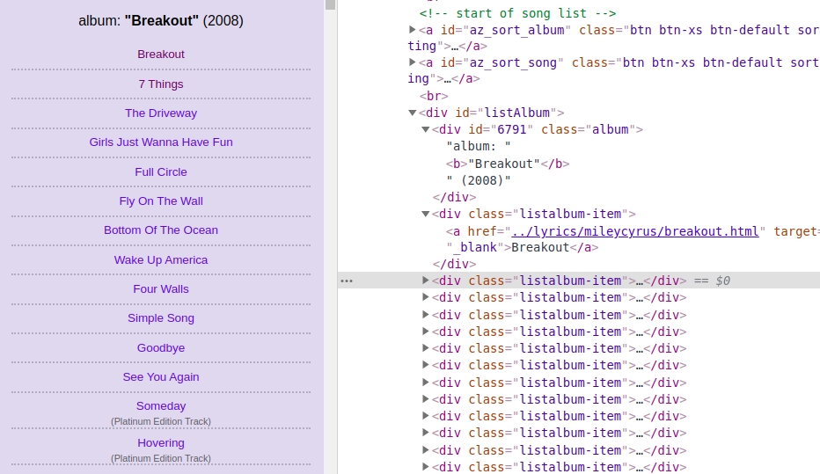Viewport: 820px width, 474px height.
Task: Click the ellipsis icon beside the highlighted element row
Action: click(347, 281)
